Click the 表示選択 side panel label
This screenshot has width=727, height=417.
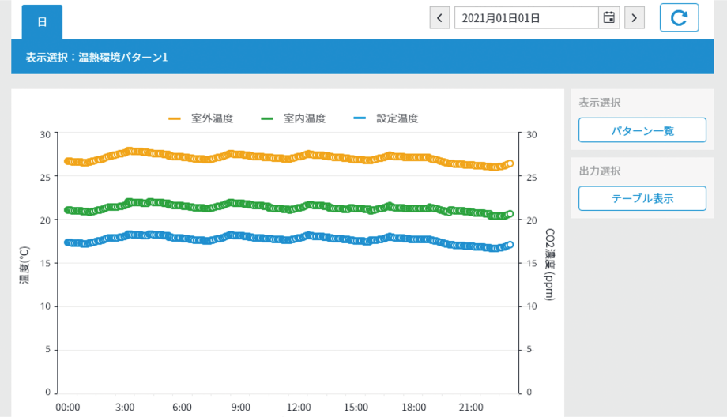(600, 103)
